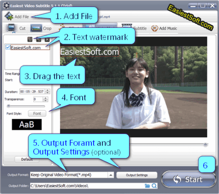
Task: Click the add text watermark icon
Action: point(30,39)
